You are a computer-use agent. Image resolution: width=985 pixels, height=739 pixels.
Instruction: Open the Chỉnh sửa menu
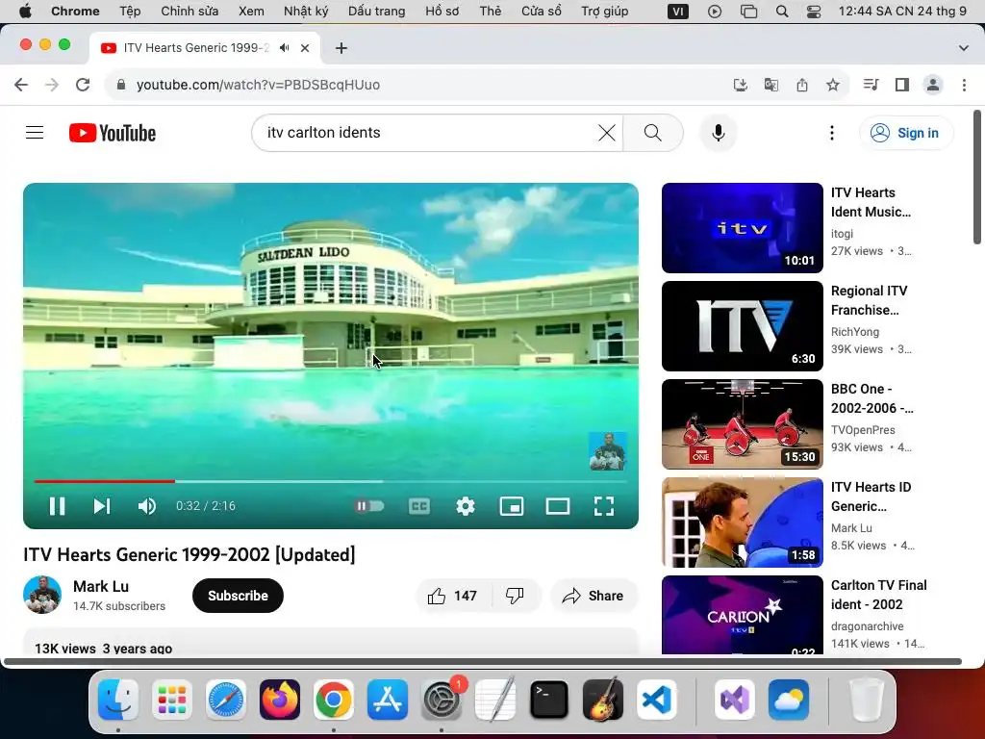click(189, 11)
